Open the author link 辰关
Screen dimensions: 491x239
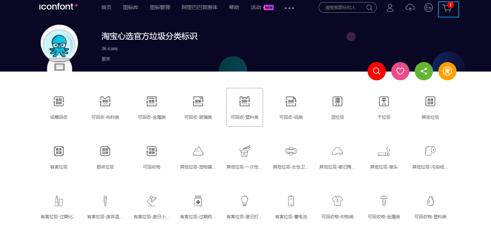pos(106,59)
